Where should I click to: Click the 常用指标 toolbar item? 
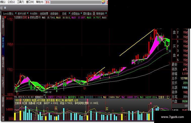(100, 14)
